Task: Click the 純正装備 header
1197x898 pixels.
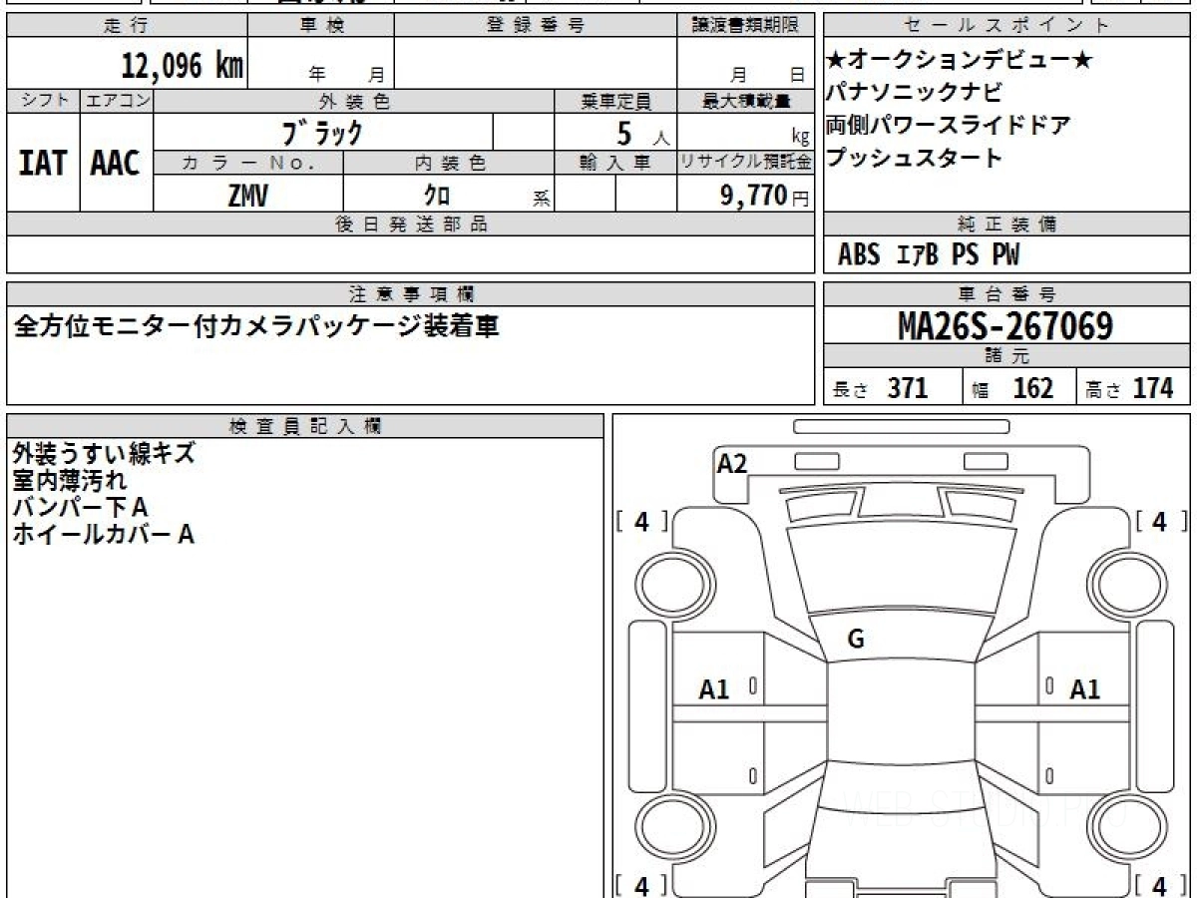Action: [x=1006, y=224]
